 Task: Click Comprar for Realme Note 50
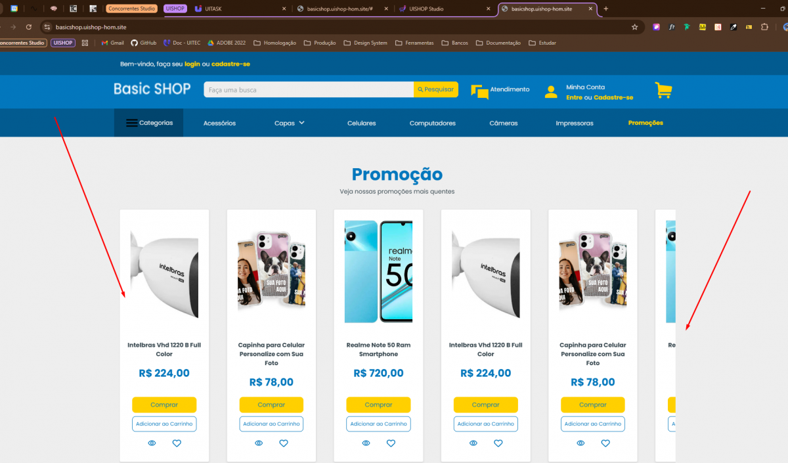378,405
